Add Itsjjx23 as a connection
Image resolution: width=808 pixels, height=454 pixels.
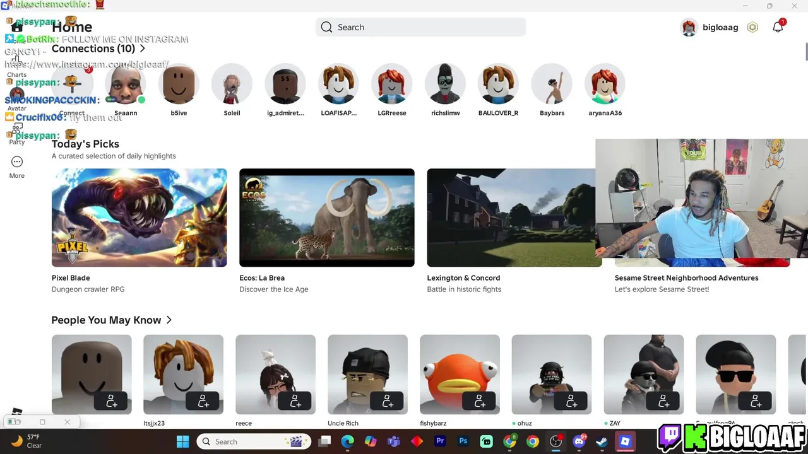203,401
